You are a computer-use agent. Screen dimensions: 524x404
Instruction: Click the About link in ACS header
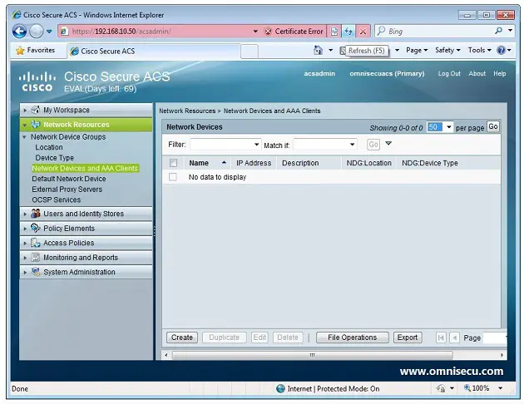coord(477,73)
